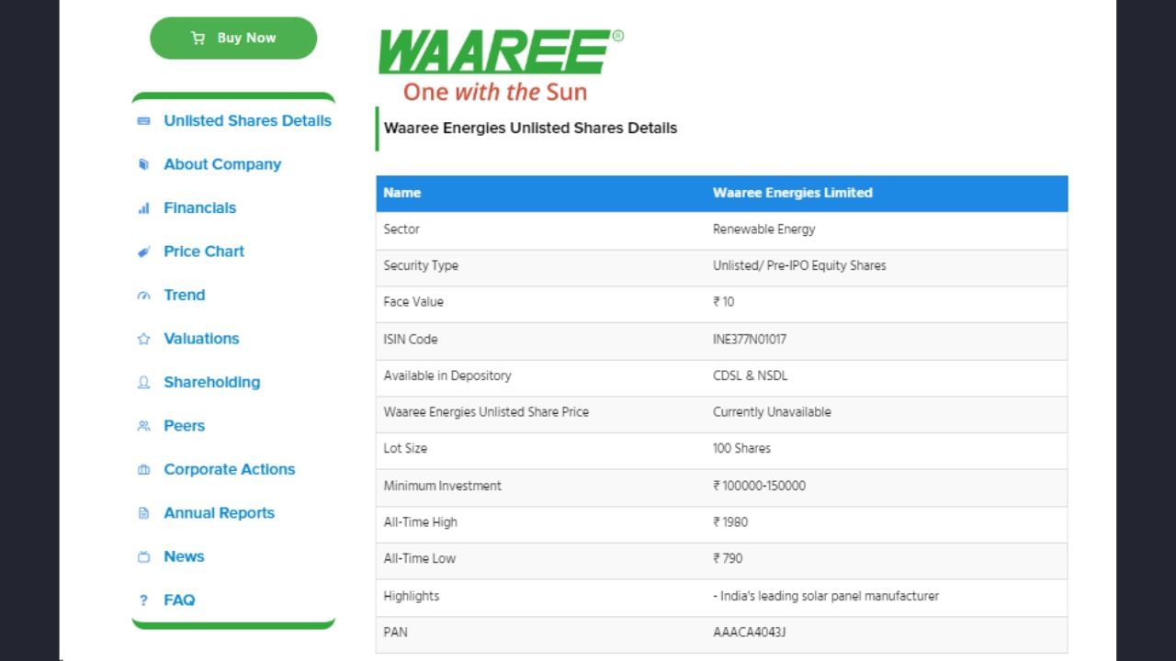Click the Currently Unavailable value

pos(772,412)
